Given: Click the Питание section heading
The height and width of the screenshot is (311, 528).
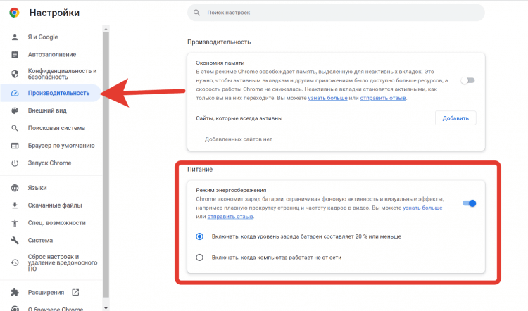Looking at the screenshot, I should tap(200, 170).
